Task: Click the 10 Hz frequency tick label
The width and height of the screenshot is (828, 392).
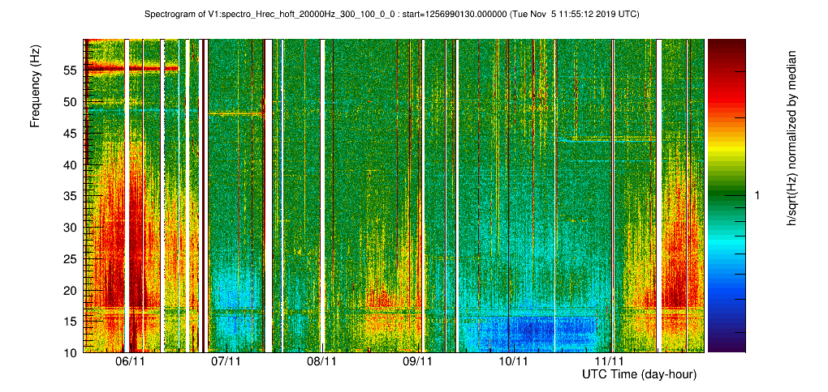Action: (72, 352)
